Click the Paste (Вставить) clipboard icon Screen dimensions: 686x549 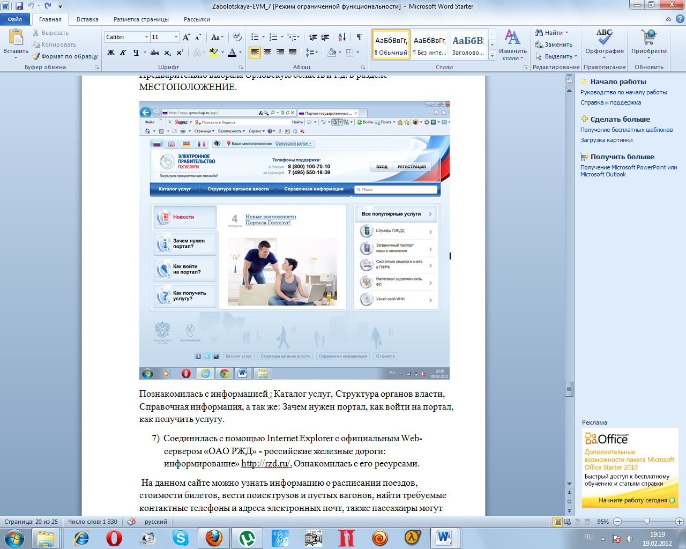[16, 38]
